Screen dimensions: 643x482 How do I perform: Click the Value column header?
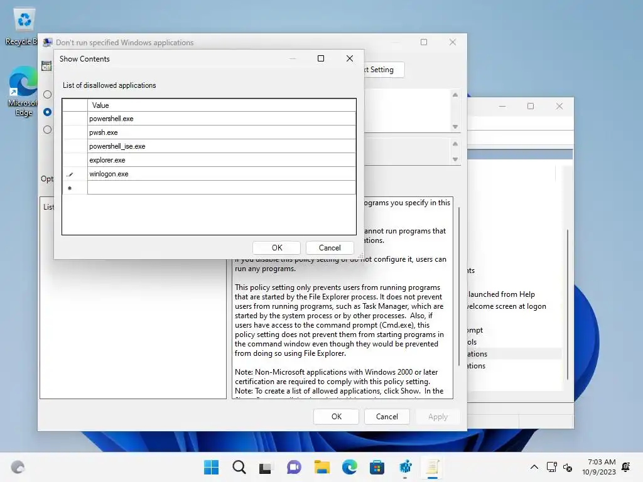pos(222,105)
